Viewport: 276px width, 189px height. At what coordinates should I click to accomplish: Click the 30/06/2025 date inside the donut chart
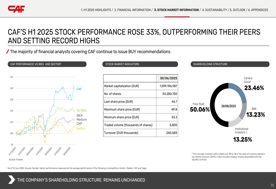click(x=229, y=106)
